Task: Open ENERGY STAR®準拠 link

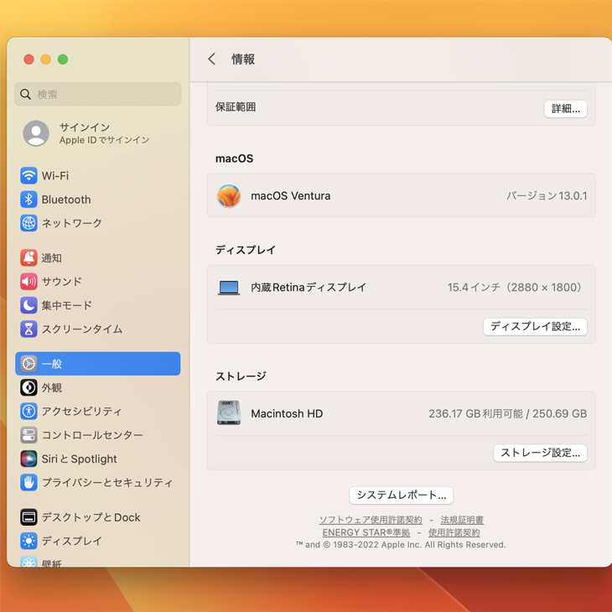Action: pos(366,532)
